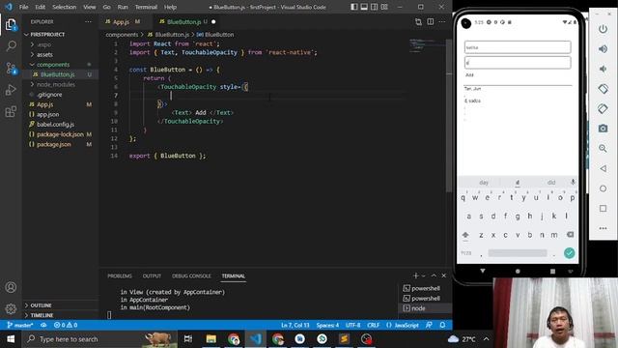The height and width of the screenshot is (348, 618).
Task: Open File Explorer from taskbar
Action: 211,339
